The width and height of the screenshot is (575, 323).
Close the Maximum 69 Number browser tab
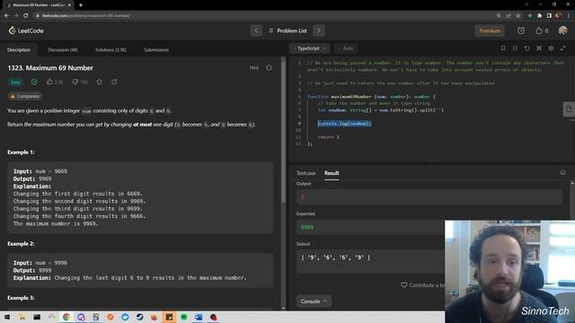click(69, 5)
